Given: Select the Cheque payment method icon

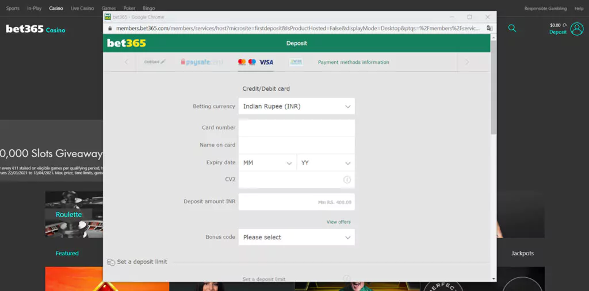Looking at the screenshot, I should 154,62.
